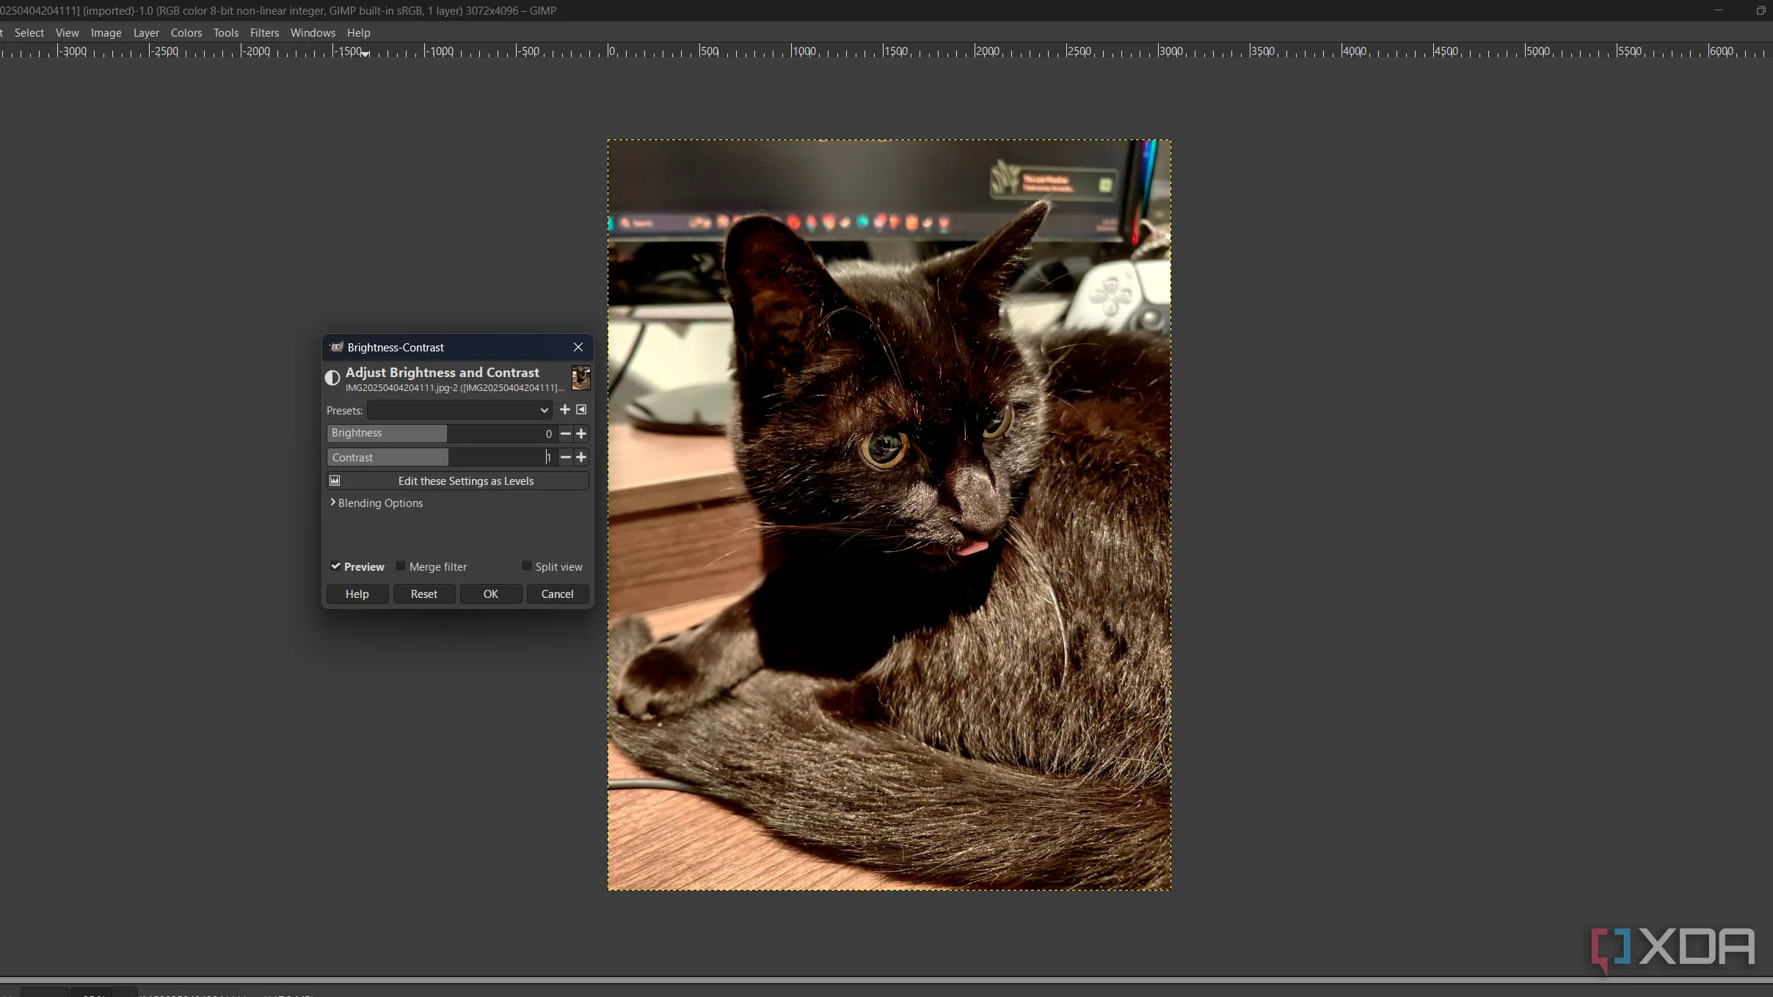Decrease Contrast with the minus icon
Viewport: 1773px width, 997px height.
point(565,457)
